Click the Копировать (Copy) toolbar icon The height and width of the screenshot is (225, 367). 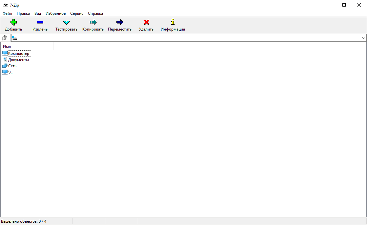tap(92, 22)
